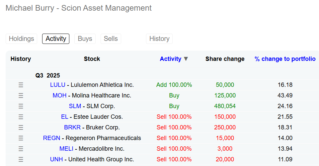Screen dimensions: 319x166
Task: Follow the MOH stock link
Action: pos(59,95)
